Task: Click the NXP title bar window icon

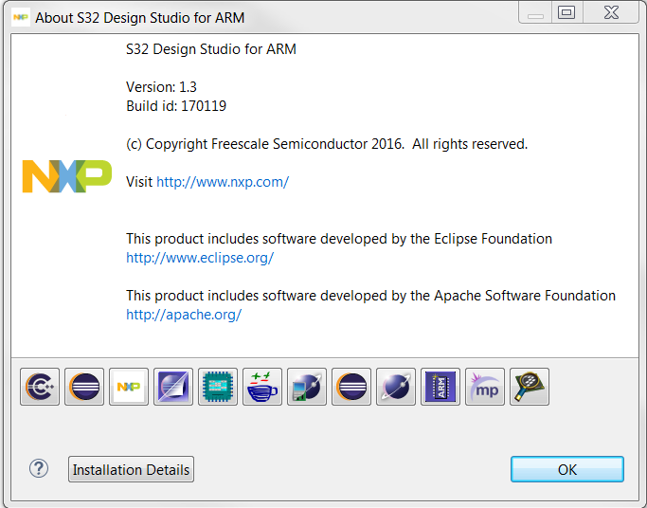Action: click(x=21, y=17)
